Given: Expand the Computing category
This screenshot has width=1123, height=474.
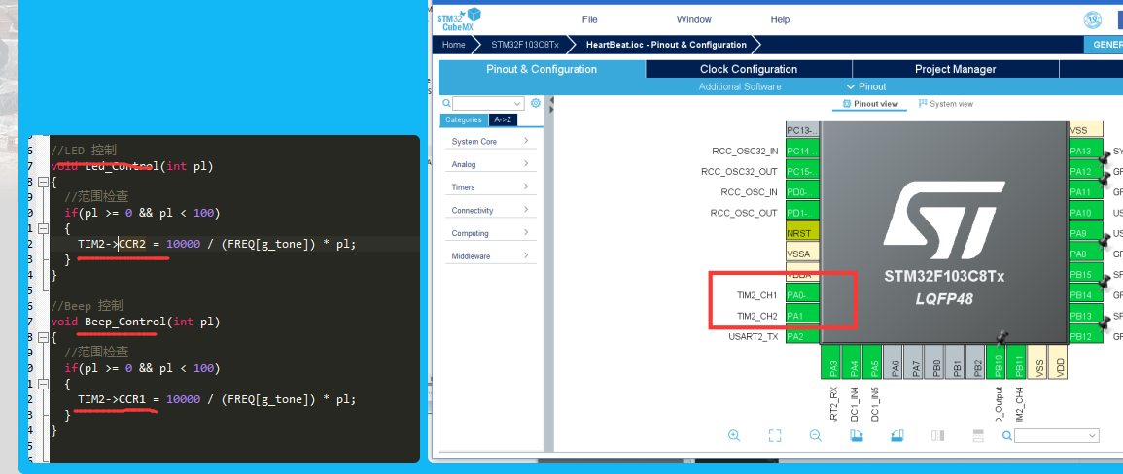Looking at the screenshot, I should (x=491, y=233).
